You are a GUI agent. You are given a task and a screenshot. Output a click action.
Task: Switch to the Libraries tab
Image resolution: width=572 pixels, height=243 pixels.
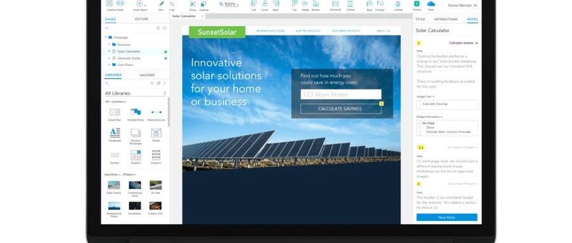[x=113, y=75]
